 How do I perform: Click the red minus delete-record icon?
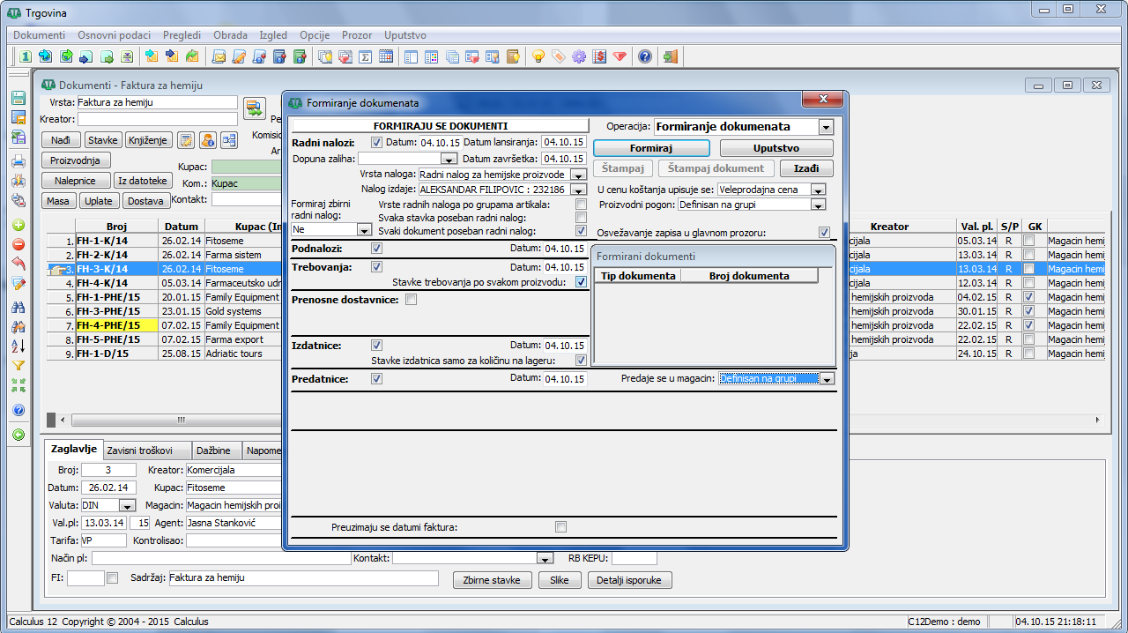click(x=18, y=244)
